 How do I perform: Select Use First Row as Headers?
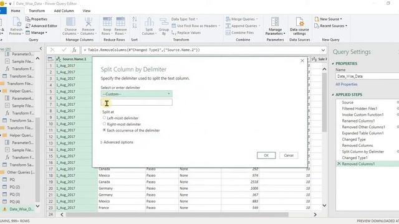point(196,26)
